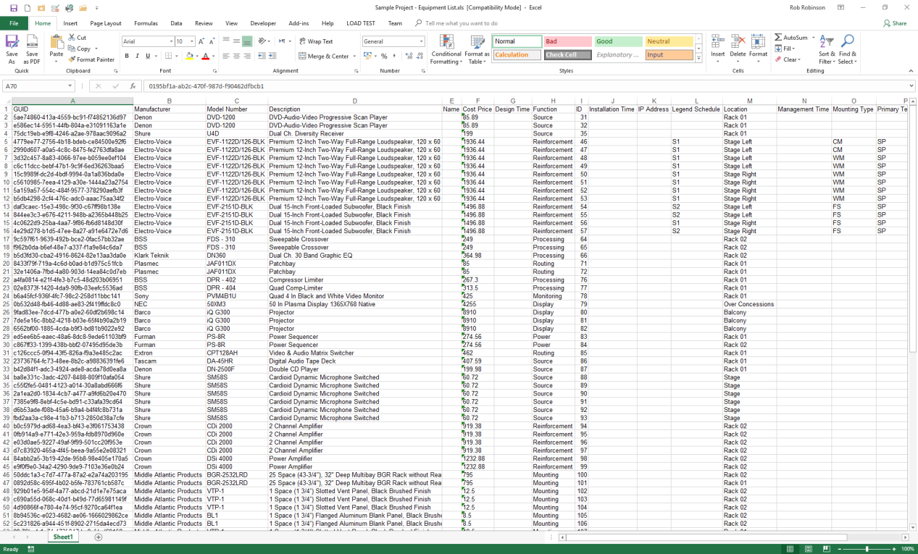Enable Wrap Text
Screen dimensions: 918x554
coord(316,41)
